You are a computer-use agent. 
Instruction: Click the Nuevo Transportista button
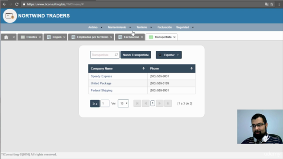[136, 55]
